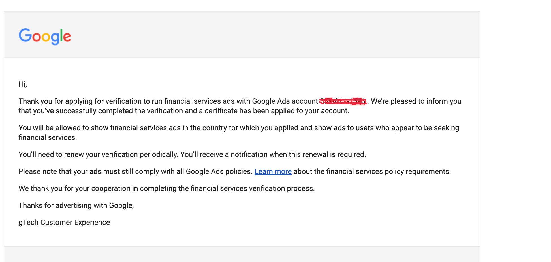Click the words "Google Ads account" in first paragraph
This screenshot has height=262, width=551.
pos(285,101)
